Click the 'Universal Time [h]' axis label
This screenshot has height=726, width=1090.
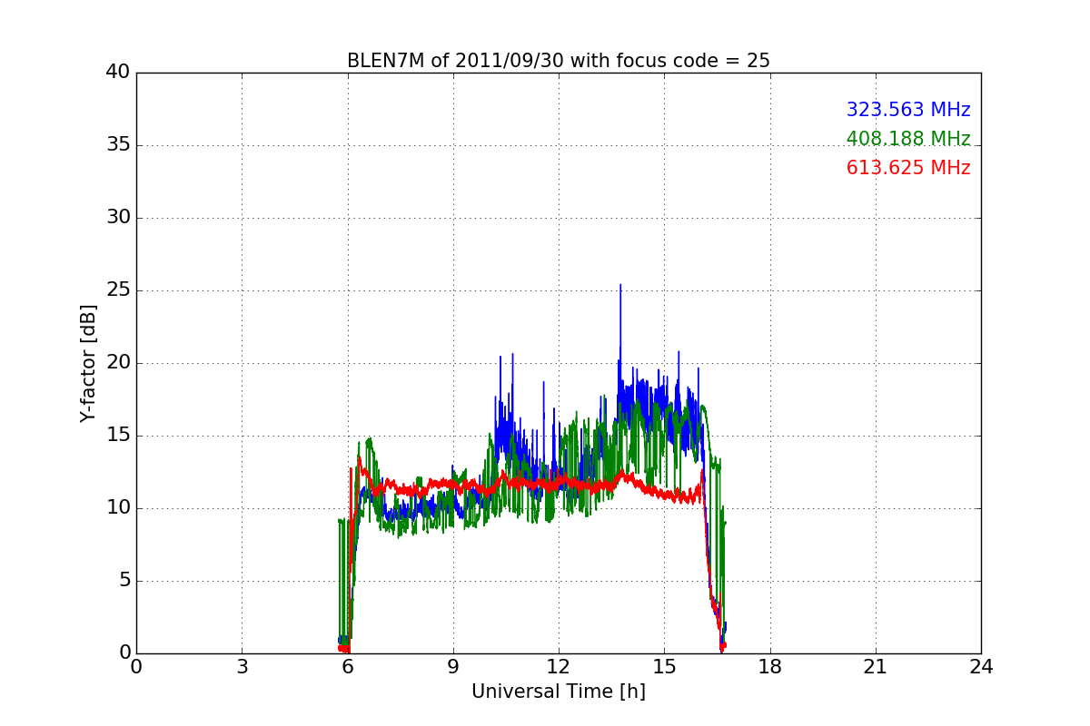559,692
